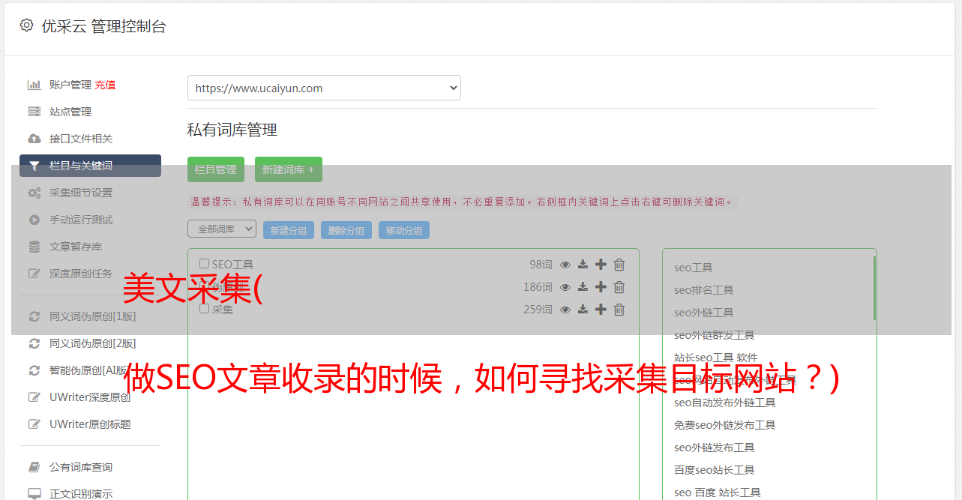Click the plus icon on the 186词 row
The height and width of the screenshot is (500, 962).
point(601,287)
